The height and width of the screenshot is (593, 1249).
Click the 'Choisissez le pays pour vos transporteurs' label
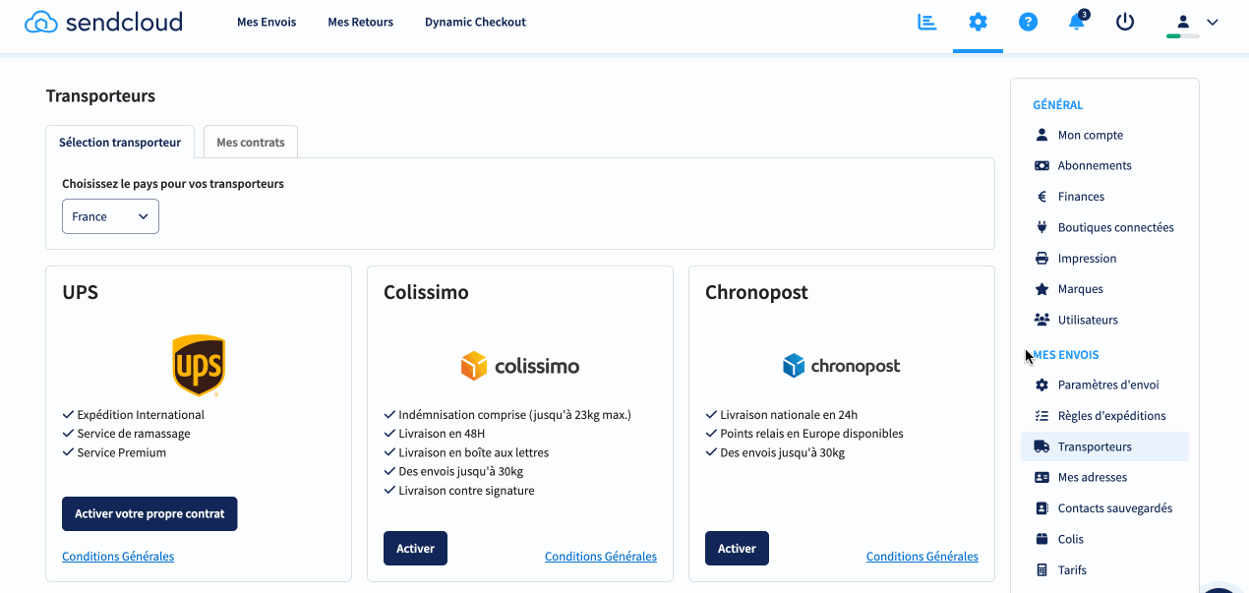[173, 184]
